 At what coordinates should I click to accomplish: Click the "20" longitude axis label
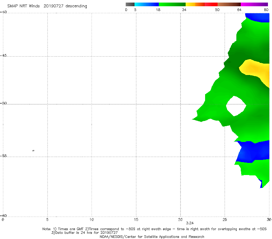(x=180, y=220)
